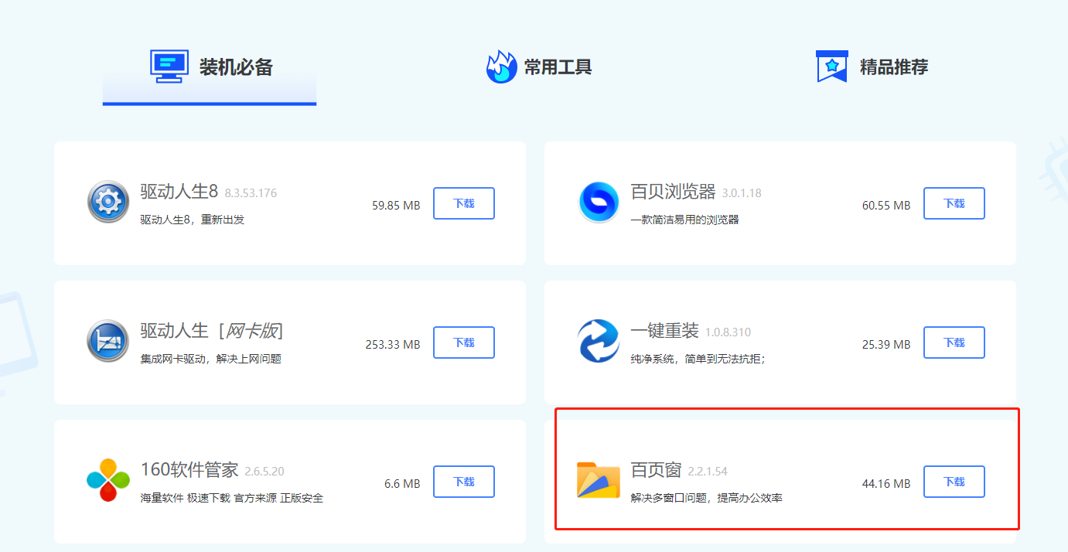Click the file size 59.85 MB
Screen dimensions: 1068x552
(x=396, y=206)
